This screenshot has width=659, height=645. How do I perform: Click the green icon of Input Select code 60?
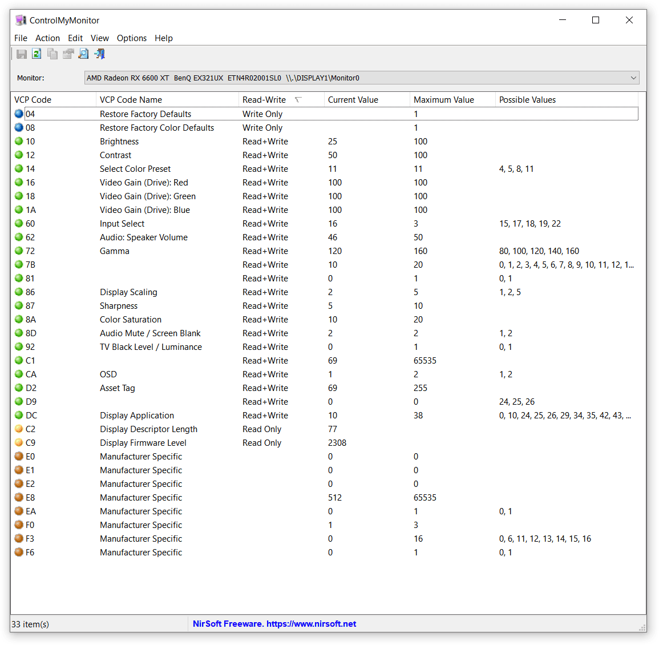point(19,223)
